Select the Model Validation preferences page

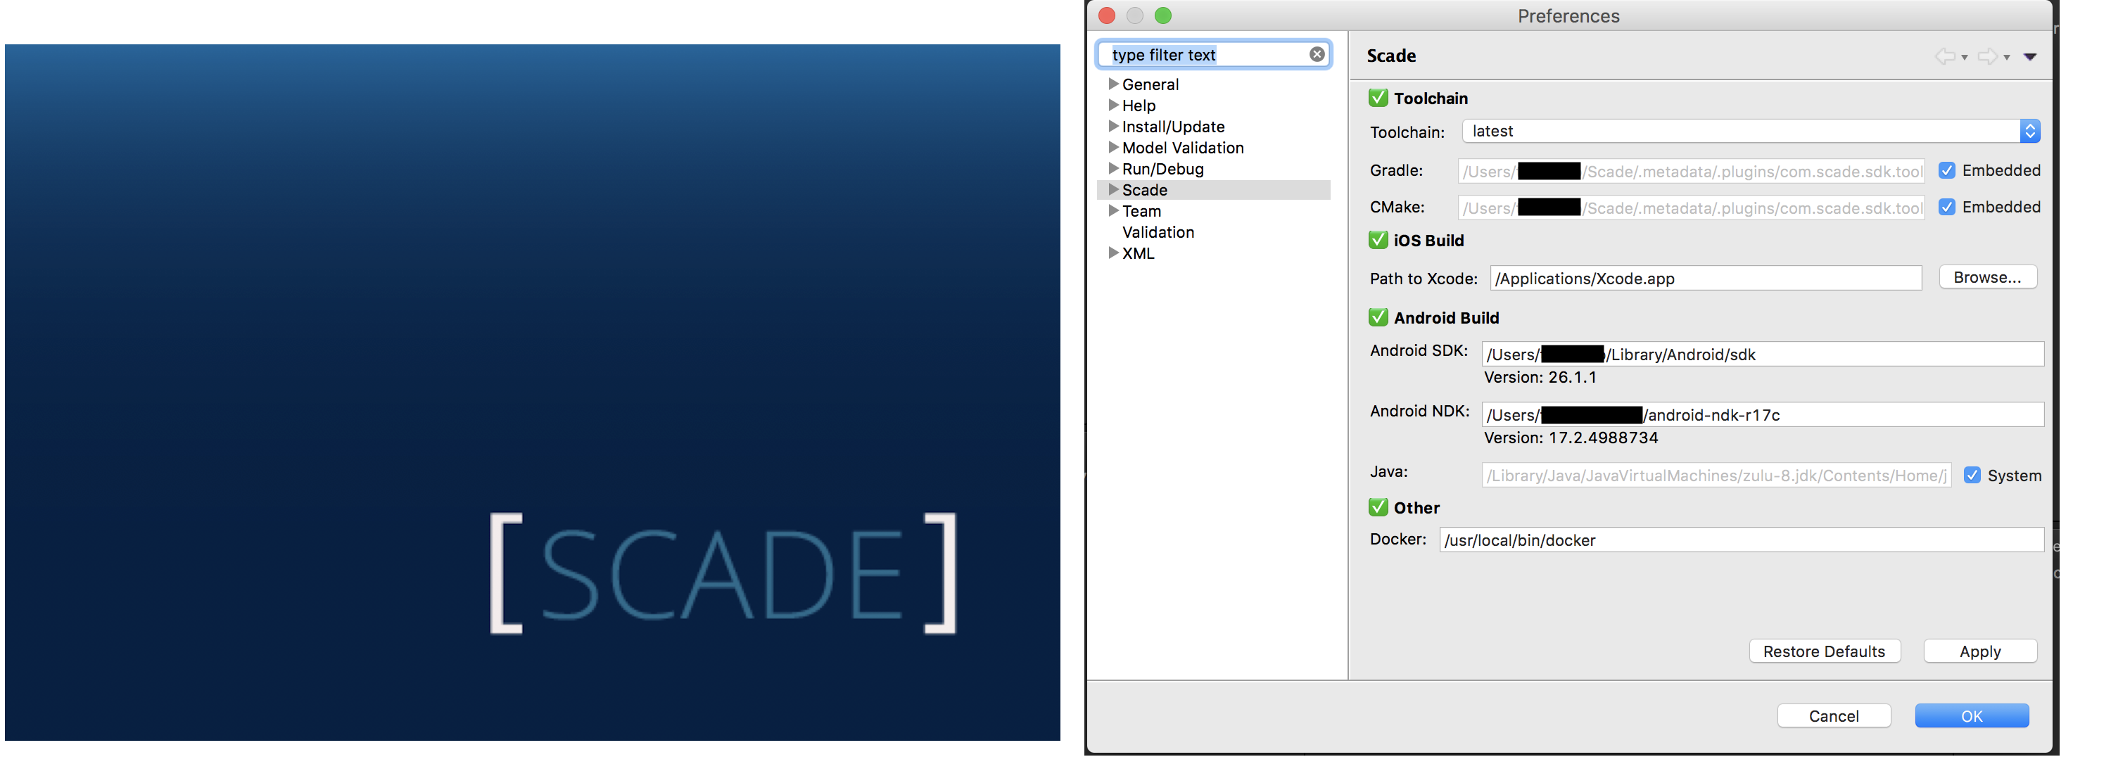(1181, 148)
